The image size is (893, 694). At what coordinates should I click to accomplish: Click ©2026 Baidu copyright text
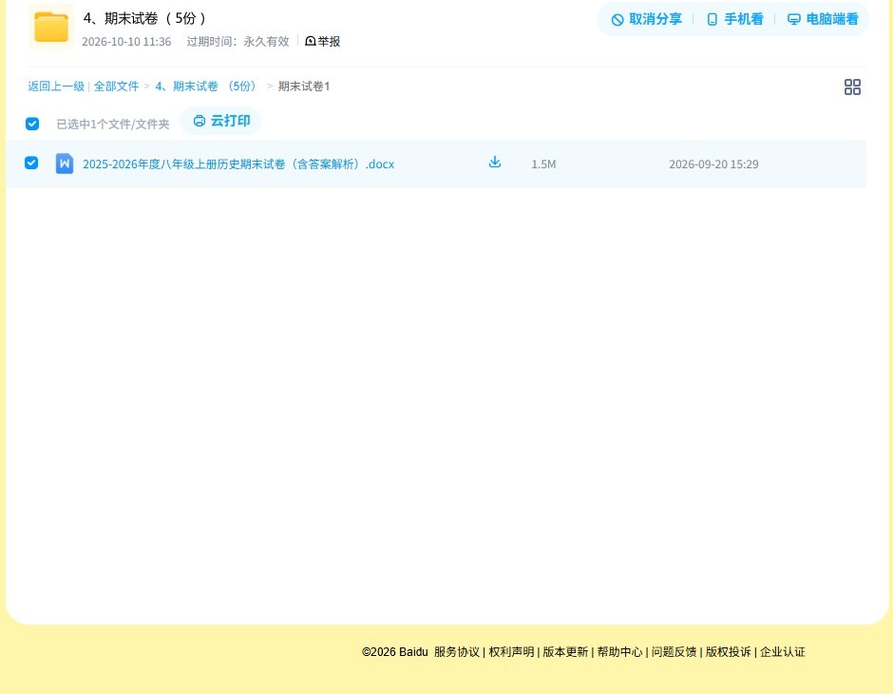coord(394,652)
